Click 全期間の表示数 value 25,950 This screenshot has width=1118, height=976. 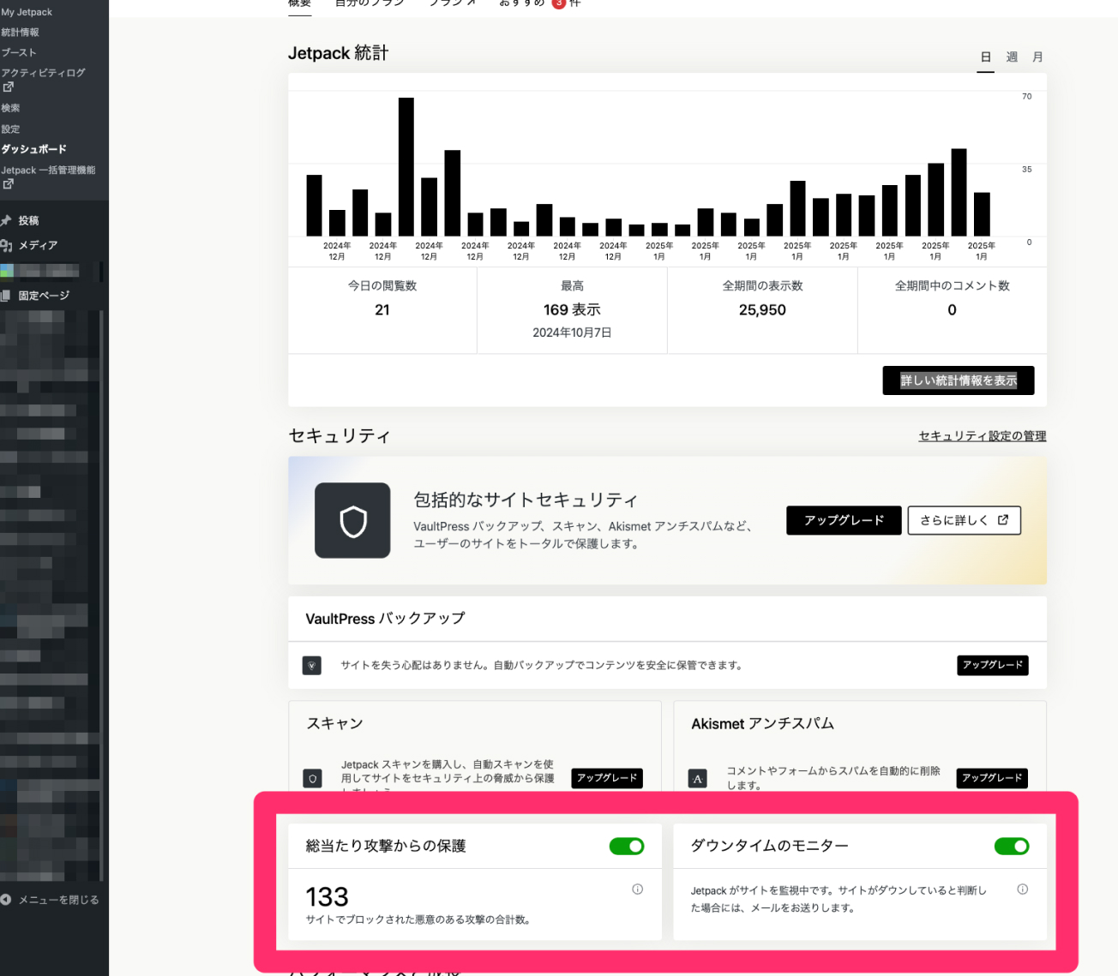point(762,310)
